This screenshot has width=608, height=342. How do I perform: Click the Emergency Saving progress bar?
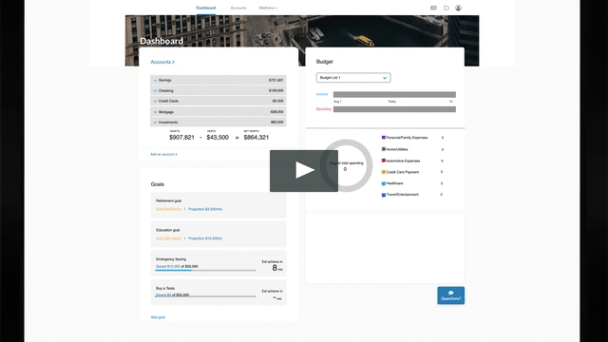click(205, 270)
